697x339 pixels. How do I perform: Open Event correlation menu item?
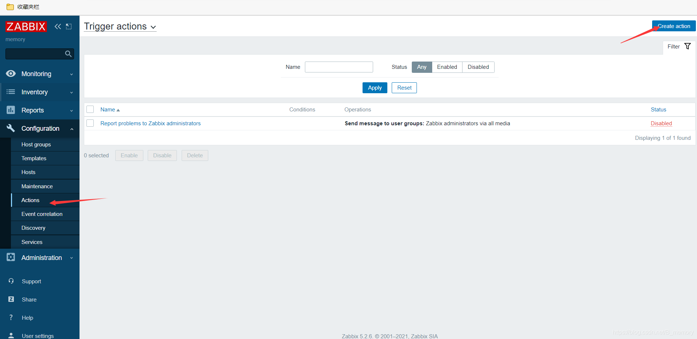(45, 214)
